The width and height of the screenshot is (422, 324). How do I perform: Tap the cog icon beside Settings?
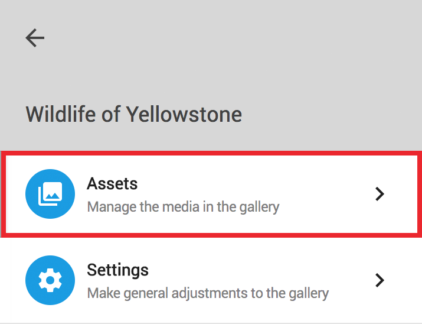(50, 280)
